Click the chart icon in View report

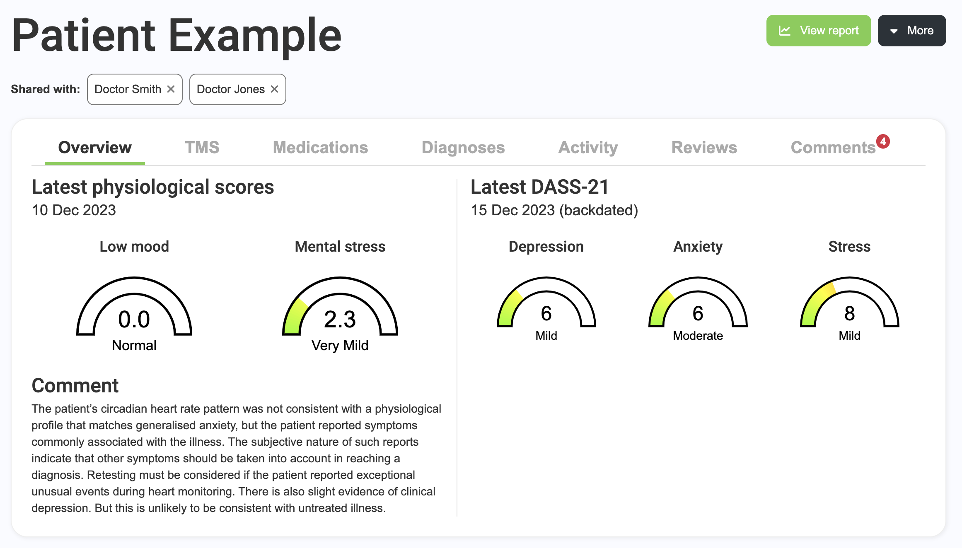point(784,31)
